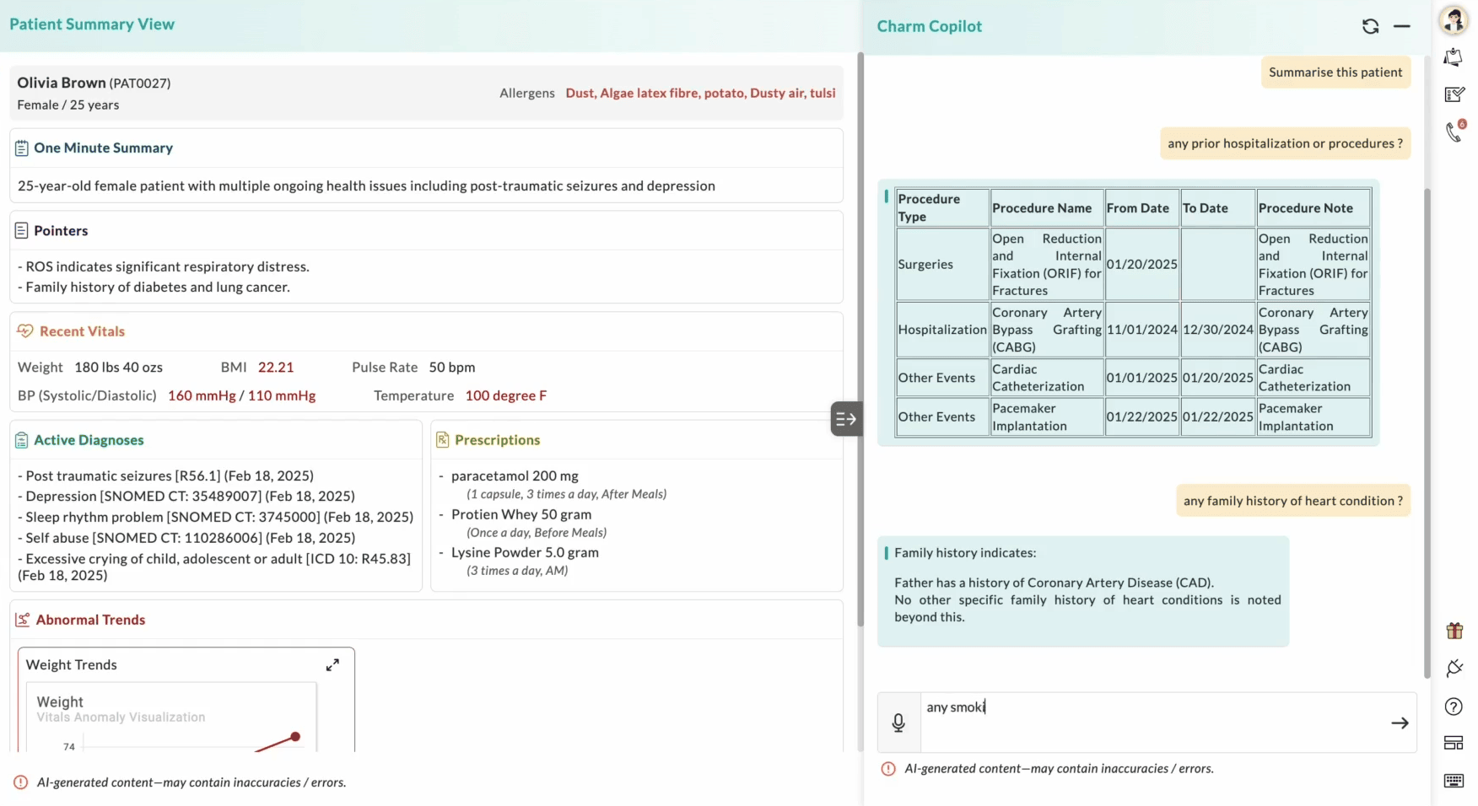This screenshot has width=1478, height=806.
Task: Open the plug integrations icon
Action: click(x=1454, y=669)
